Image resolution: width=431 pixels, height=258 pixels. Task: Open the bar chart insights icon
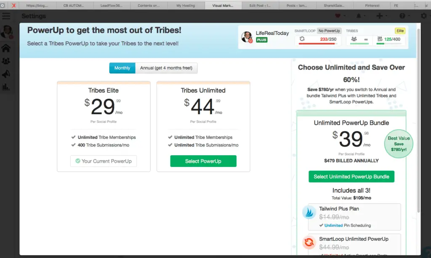[6, 87]
